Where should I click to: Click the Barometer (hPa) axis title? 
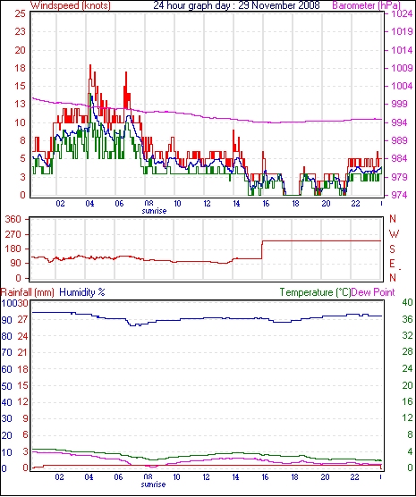(366, 5)
